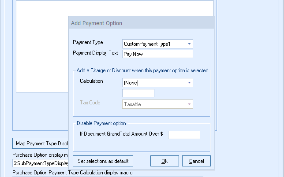
Task: Click the Payment Type label
Action: click(x=88, y=43)
